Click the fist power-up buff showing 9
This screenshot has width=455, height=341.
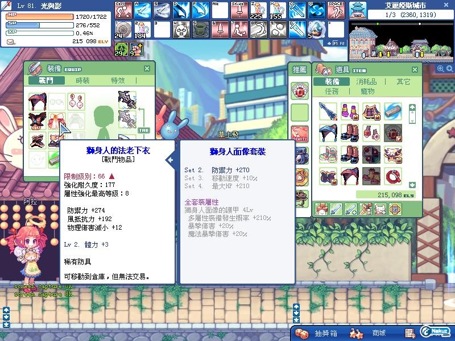(136, 49)
